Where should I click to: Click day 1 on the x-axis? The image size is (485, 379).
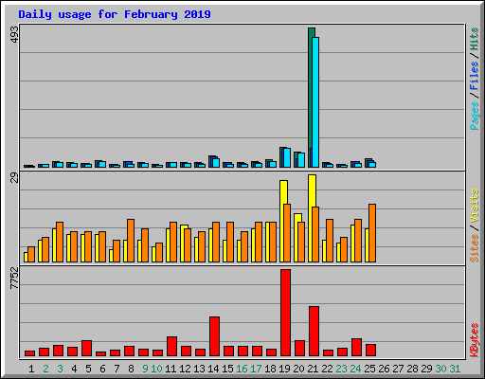[31, 369]
